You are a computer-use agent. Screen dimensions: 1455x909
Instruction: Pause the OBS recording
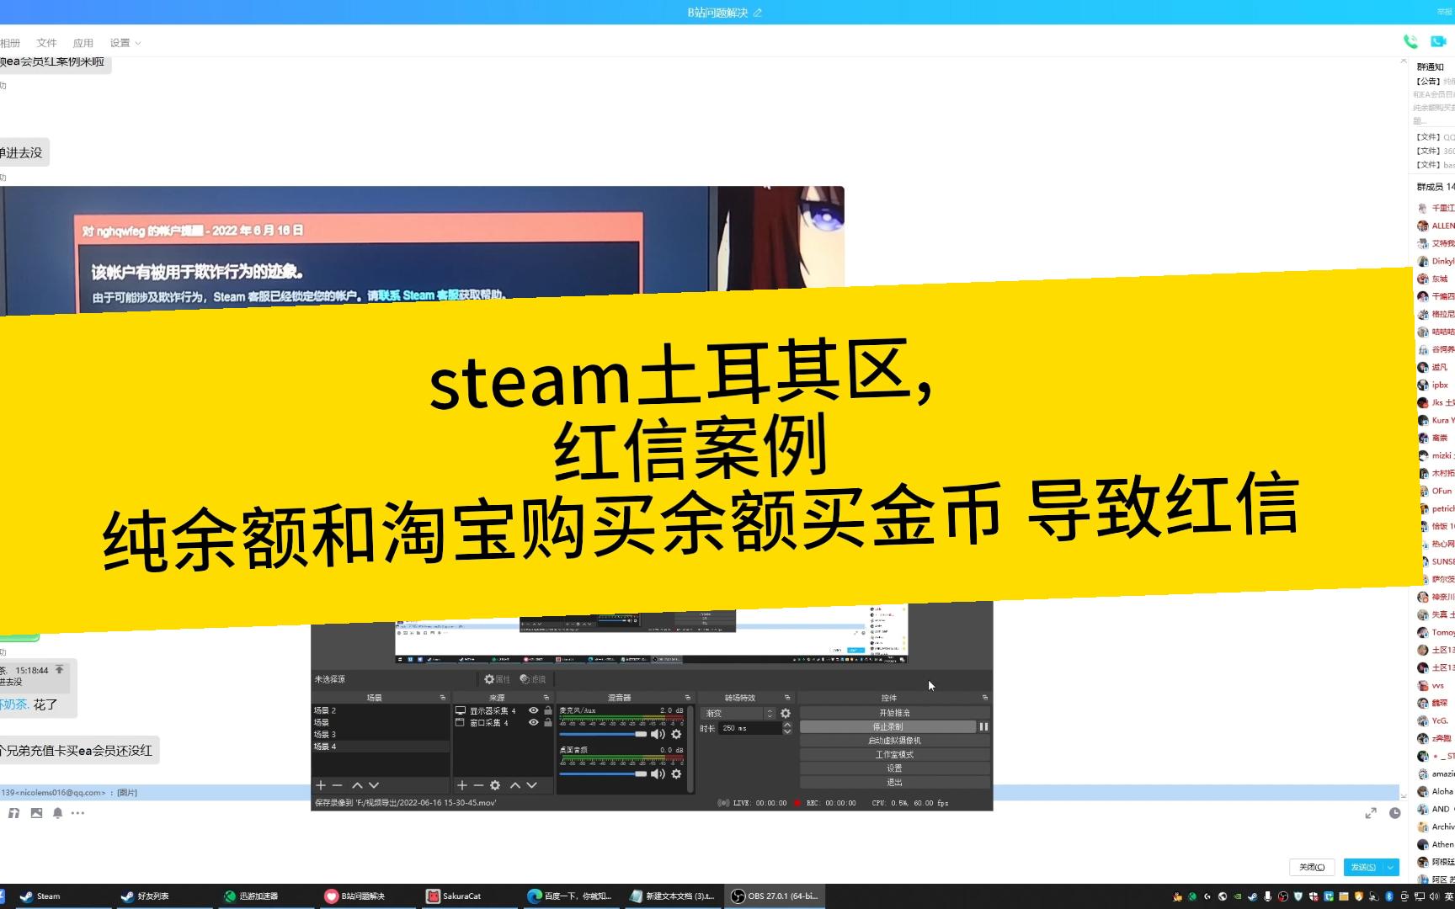pyautogui.click(x=983, y=726)
